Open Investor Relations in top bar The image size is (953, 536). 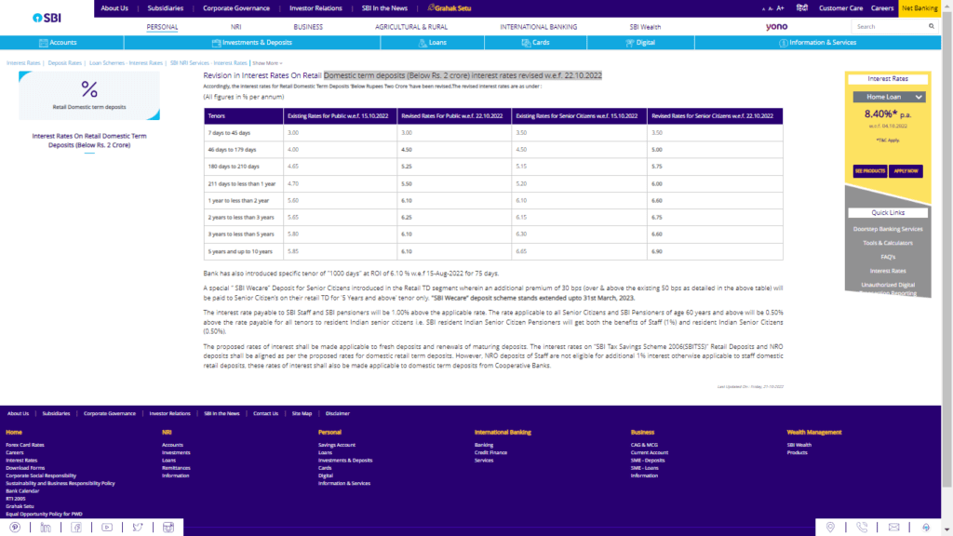pos(315,7)
